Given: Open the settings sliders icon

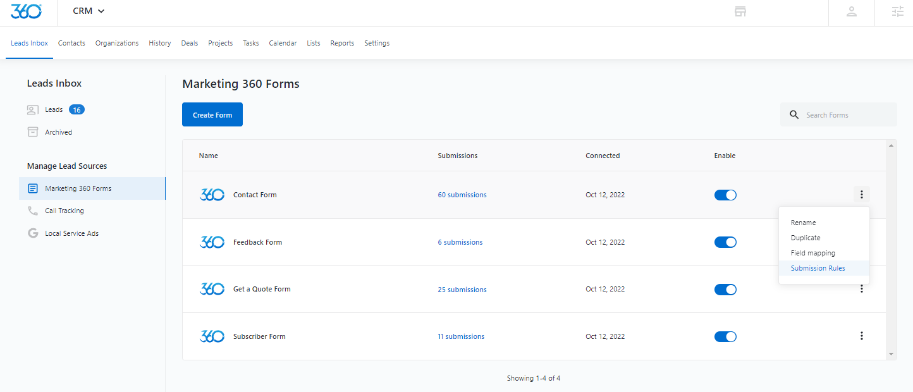Looking at the screenshot, I should (x=897, y=11).
